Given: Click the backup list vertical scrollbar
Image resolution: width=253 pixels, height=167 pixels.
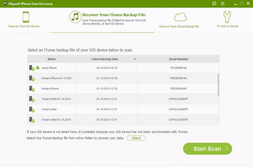Looking at the screenshot, I should (x=218, y=85).
